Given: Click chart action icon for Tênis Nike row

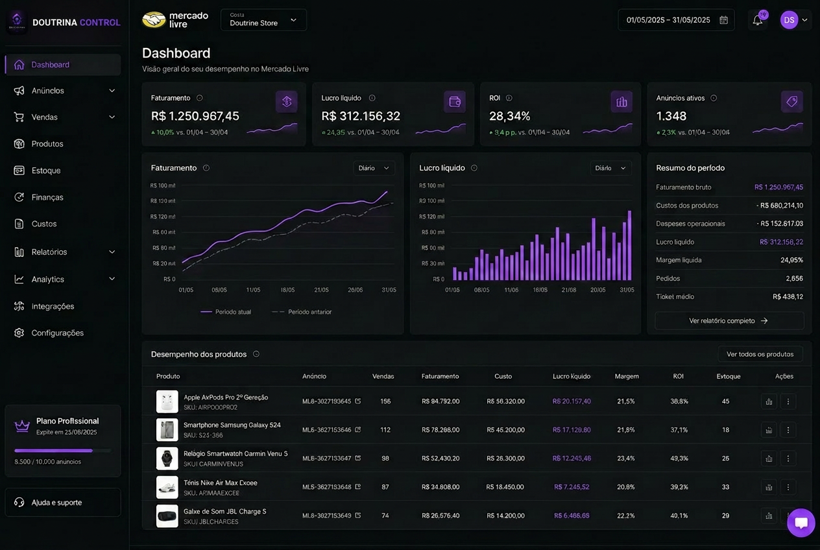Looking at the screenshot, I should coord(769,487).
